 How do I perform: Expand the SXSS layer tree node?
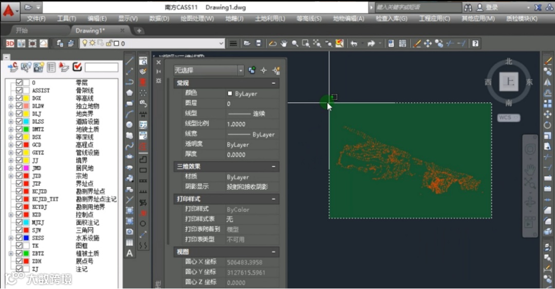[x=11, y=238]
